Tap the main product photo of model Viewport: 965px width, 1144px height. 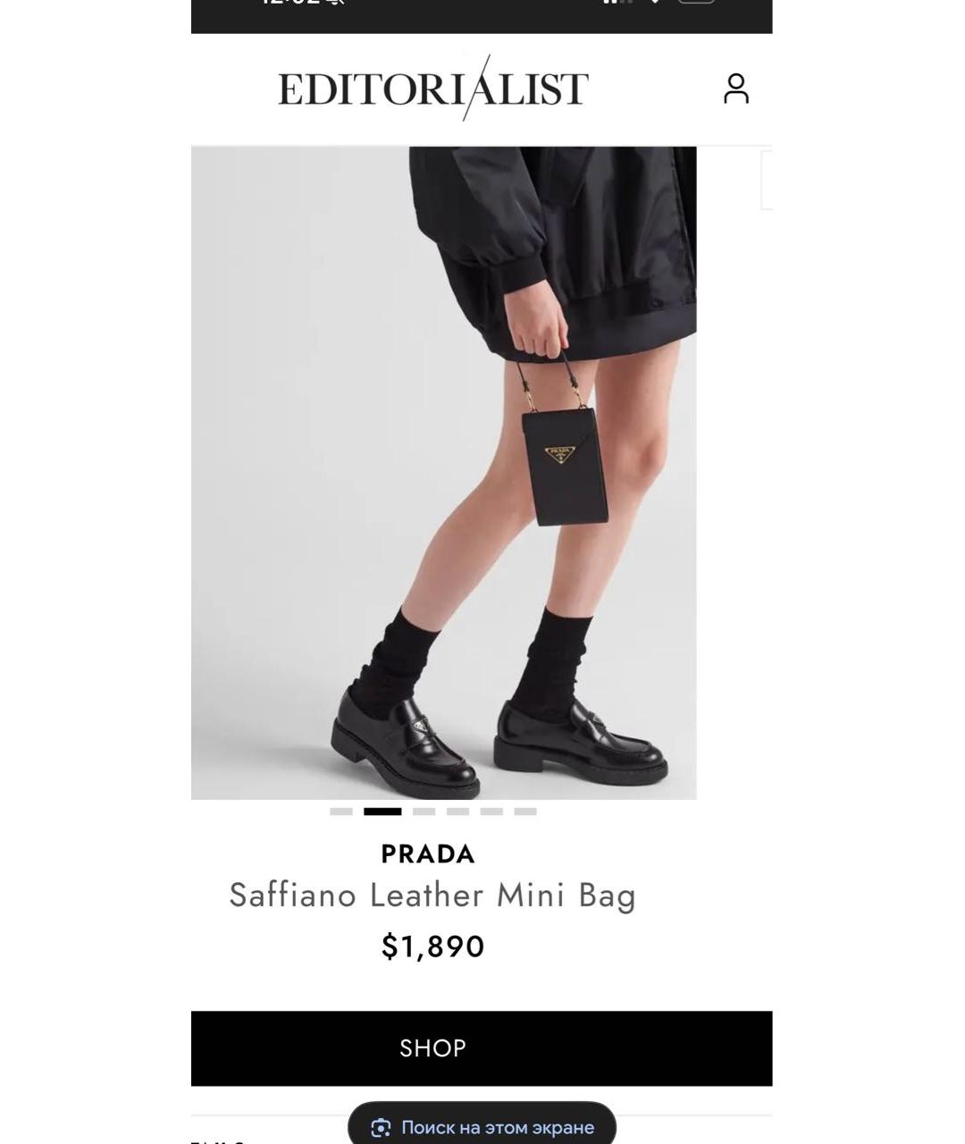pyautogui.click(x=443, y=473)
